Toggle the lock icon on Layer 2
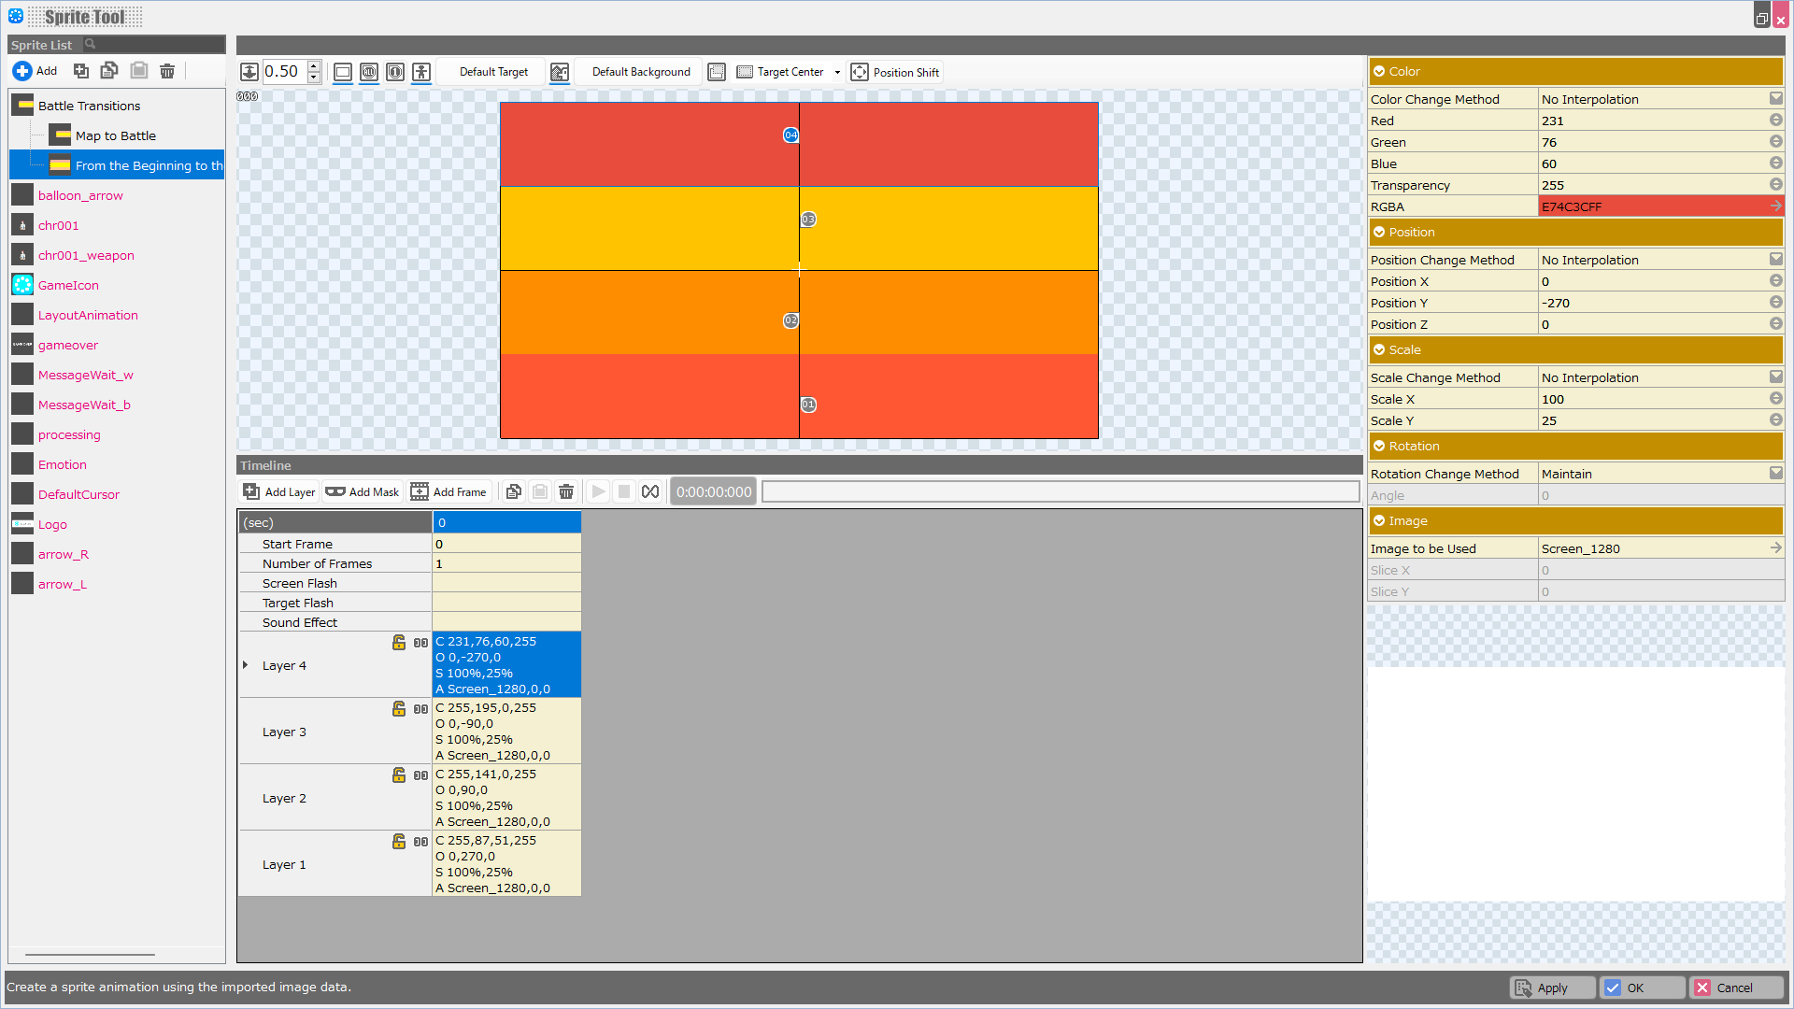 [399, 775]
